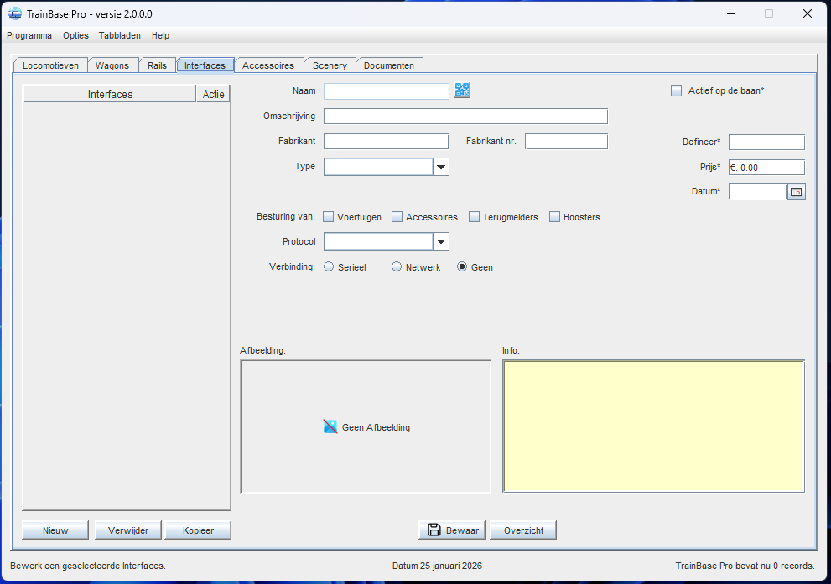Open the Opties menu

coord(75,35)
